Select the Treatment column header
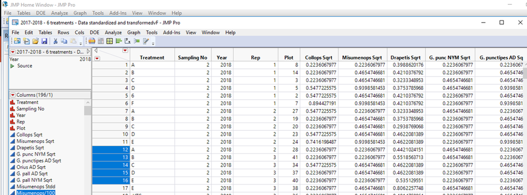Screen dimensions: 527x195 pos(152,58)
